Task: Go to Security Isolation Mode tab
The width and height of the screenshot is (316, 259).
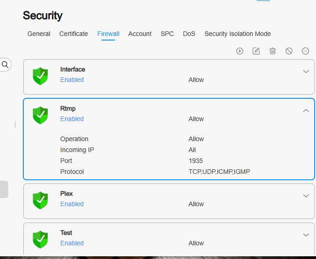Action: click(237, 34)
